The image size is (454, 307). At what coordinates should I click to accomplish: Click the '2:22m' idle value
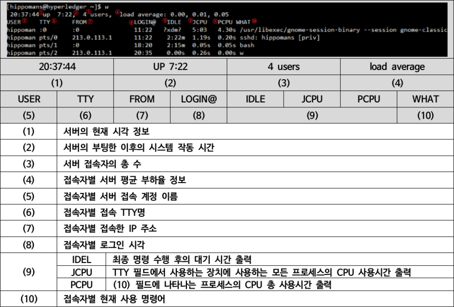tap(176, 37)
